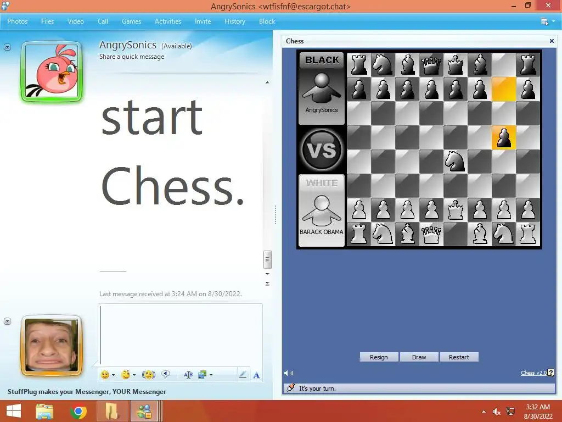
Task: Open the emoticon picker smiley icon
Action: point(105,375)
